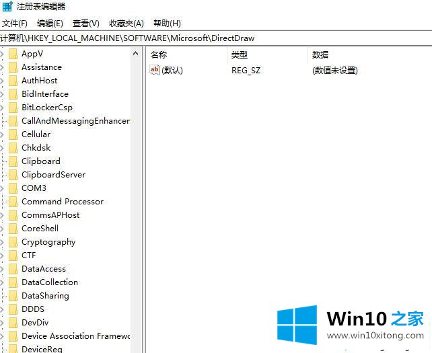The image size is (432, 353).
Task: Select the Command Processor folder icon
Action: [13, 202]
